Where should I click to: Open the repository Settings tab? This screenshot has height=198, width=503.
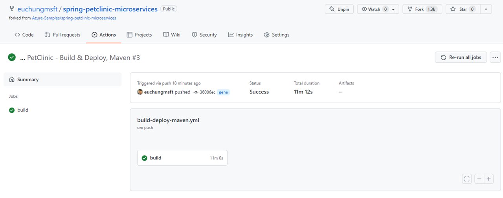(277, 35)
